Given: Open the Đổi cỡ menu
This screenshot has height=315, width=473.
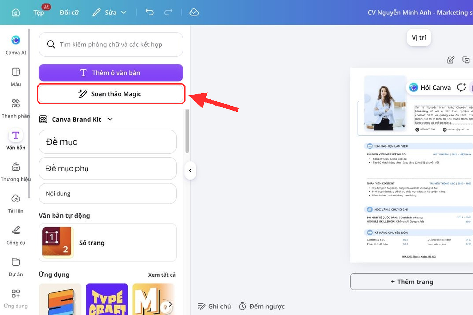Looking at the screenshot, I should [69, 12].
